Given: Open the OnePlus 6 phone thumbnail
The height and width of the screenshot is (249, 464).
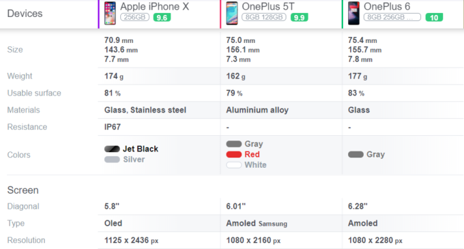Looking at the screenshot, I should (353, 14).
